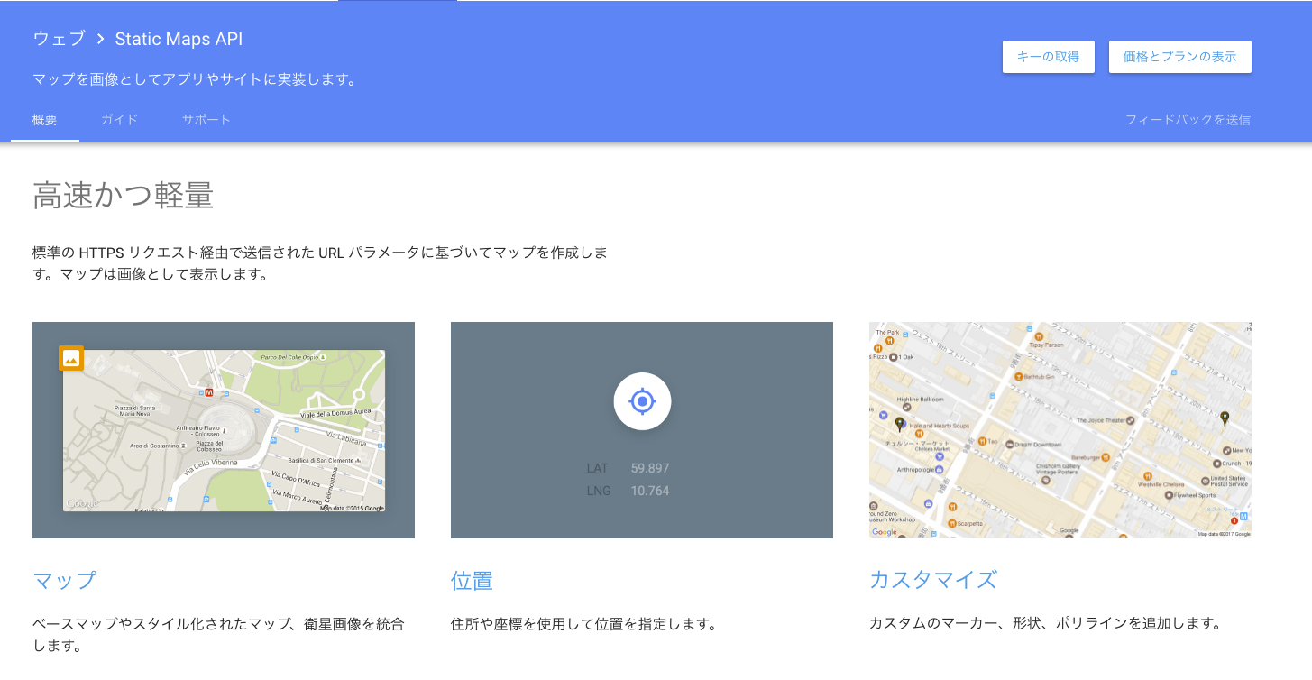The image size is (1312, 680).
Task: Click the 住所や座標を使用して description text
Action: tap(583, 623)
